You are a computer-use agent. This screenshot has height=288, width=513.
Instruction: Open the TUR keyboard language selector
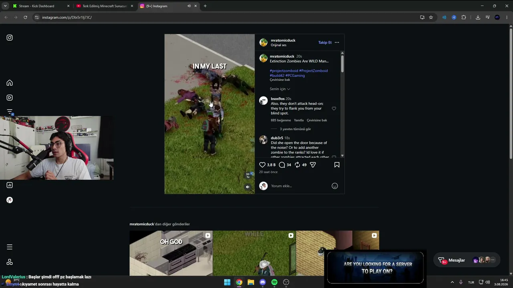click(471, 282)
